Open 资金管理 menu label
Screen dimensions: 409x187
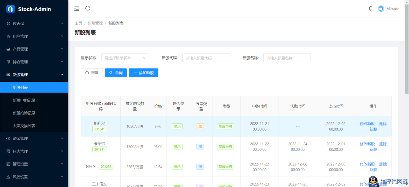pos(20,139)
